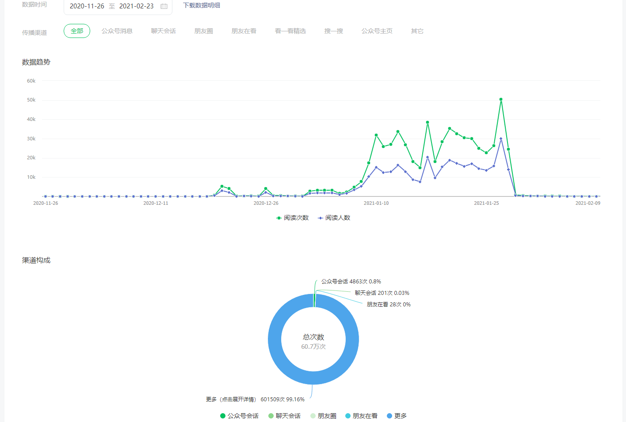Toggle the 阅读人数 series in trend legend
The height and width of the screenshot is (422, 626).
(x=334, y=218)
